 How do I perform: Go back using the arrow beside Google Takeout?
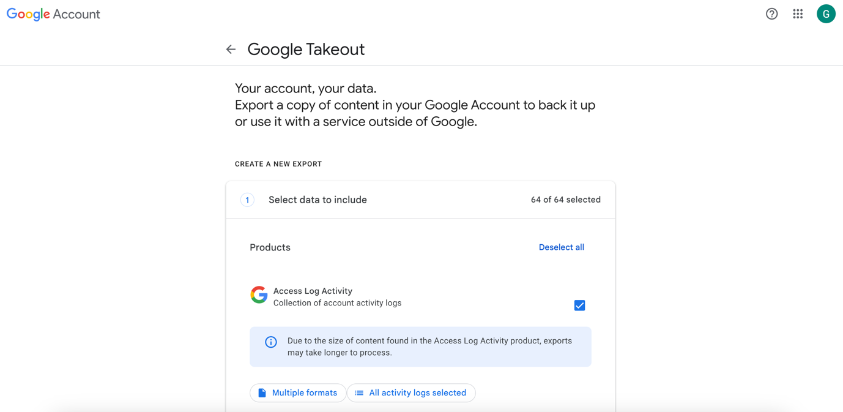click(x=231, y=50)
